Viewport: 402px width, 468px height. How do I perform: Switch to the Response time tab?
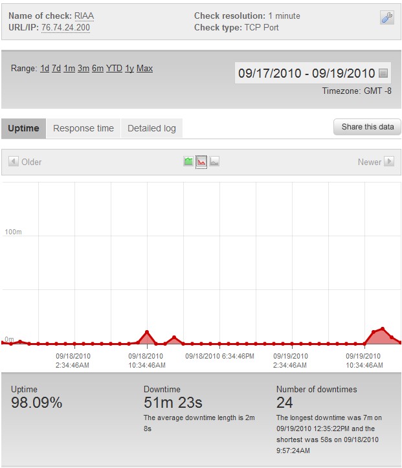pos(84,128)
